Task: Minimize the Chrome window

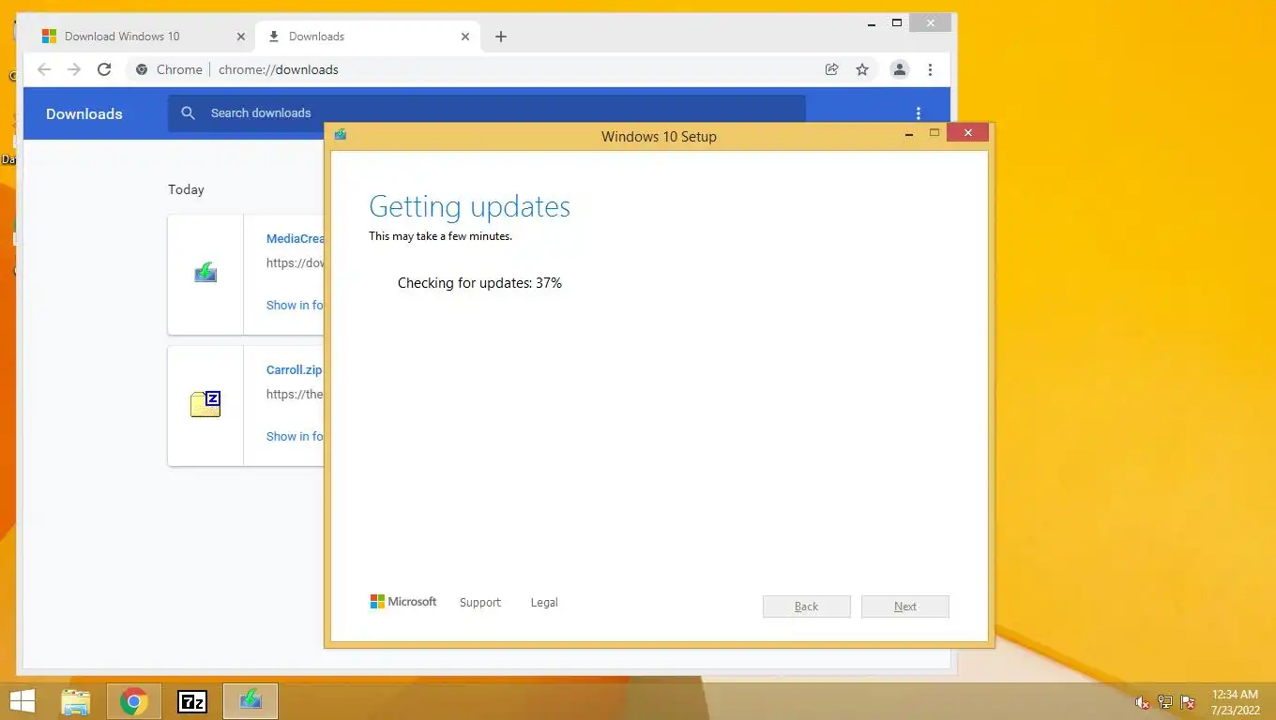Action: tap(873, 23)
